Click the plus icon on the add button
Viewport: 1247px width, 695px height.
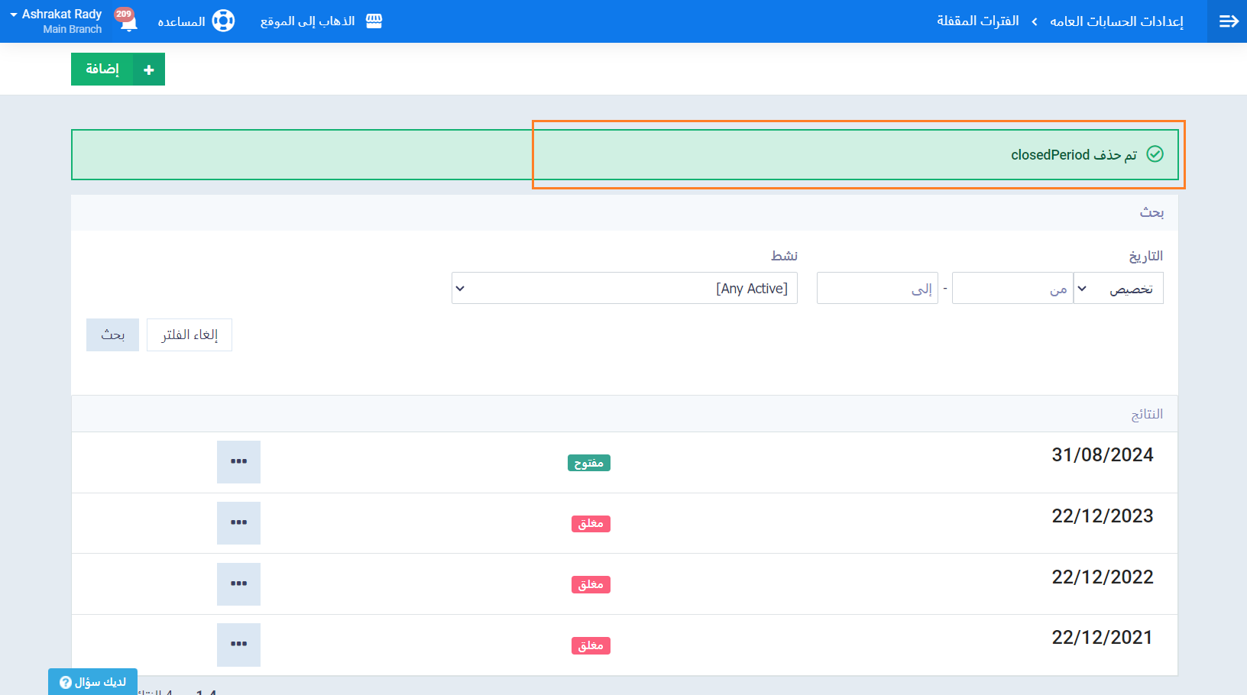pyautogui.click(x=149, y=69)
